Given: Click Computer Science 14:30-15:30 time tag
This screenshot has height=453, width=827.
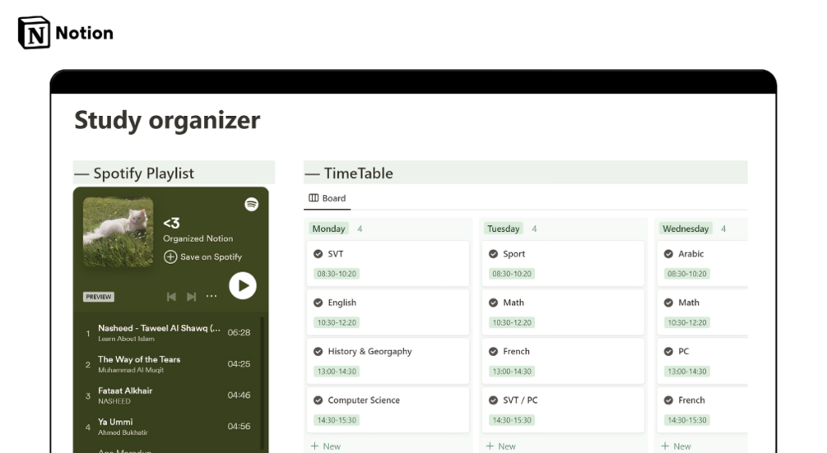Looking at the screenshot, I should [x=337, y=420].
